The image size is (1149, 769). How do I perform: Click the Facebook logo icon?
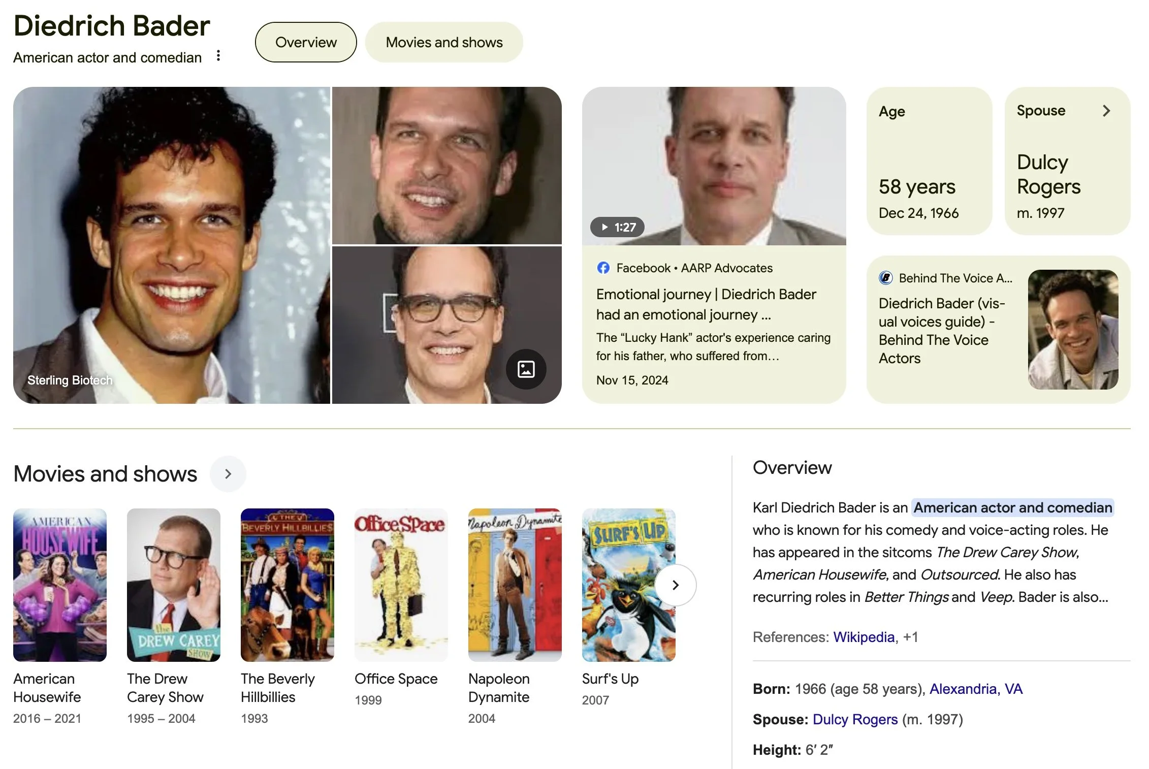coord(603,268)
